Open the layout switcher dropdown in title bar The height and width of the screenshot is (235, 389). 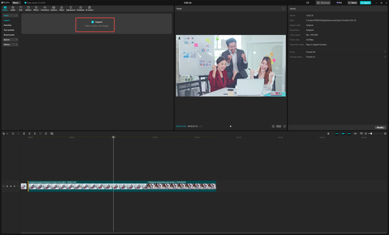[x=309, y=3]
